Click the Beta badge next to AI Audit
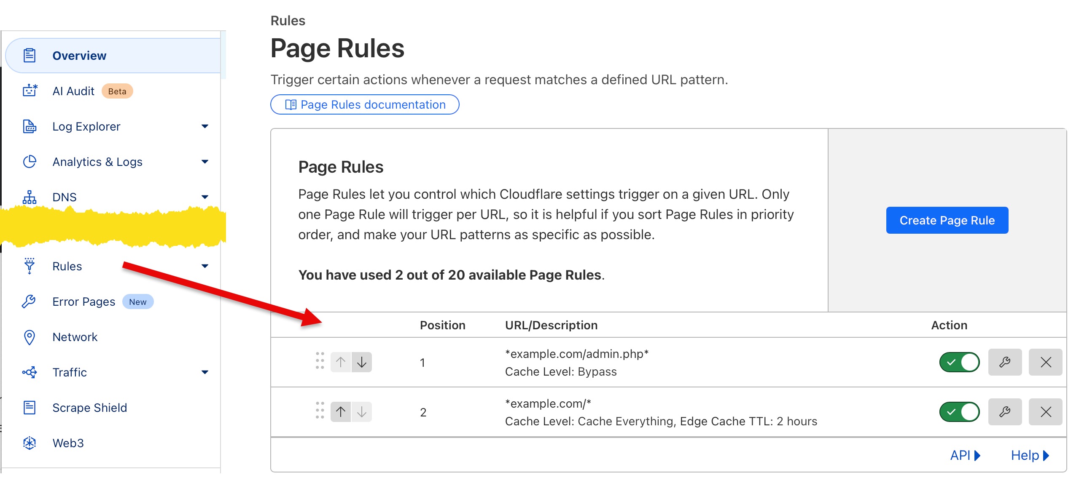 click(x=117, y=91)
